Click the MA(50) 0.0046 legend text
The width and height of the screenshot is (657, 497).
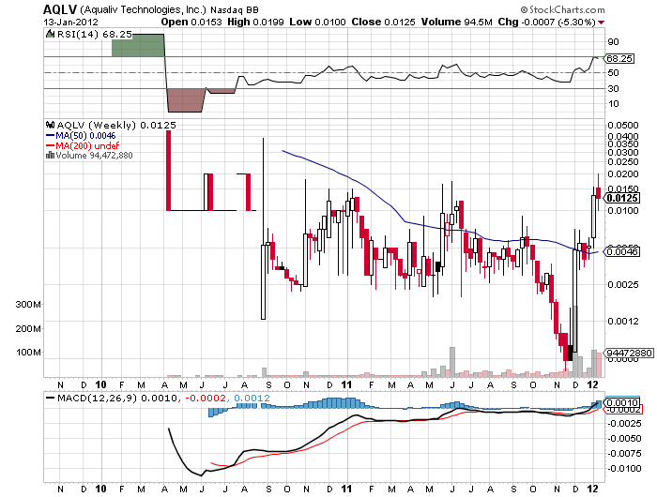coord(85,136)
